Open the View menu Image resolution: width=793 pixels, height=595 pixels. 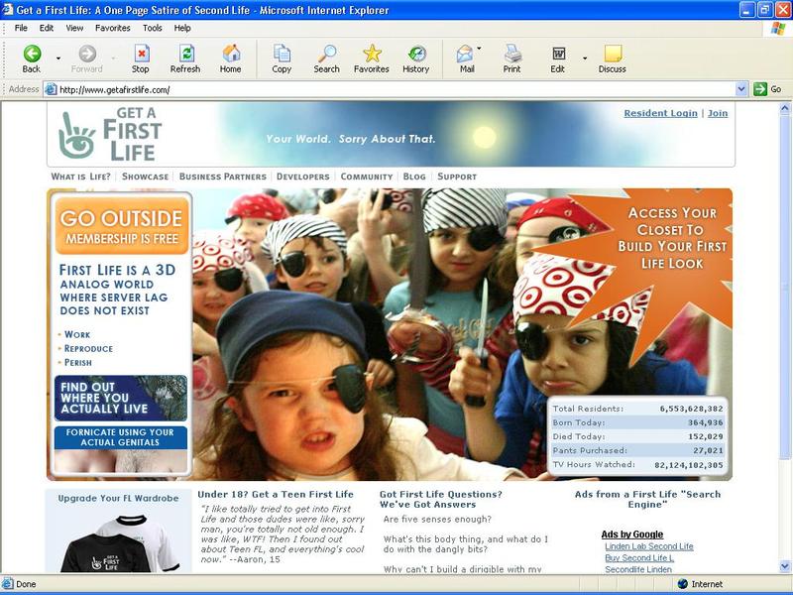pos(74,28)
